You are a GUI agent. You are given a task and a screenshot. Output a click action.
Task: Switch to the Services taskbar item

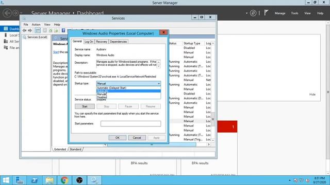pos(94,180)
